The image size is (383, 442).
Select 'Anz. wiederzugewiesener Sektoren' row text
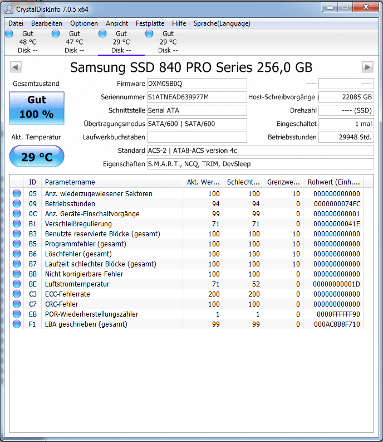(99, 193)
